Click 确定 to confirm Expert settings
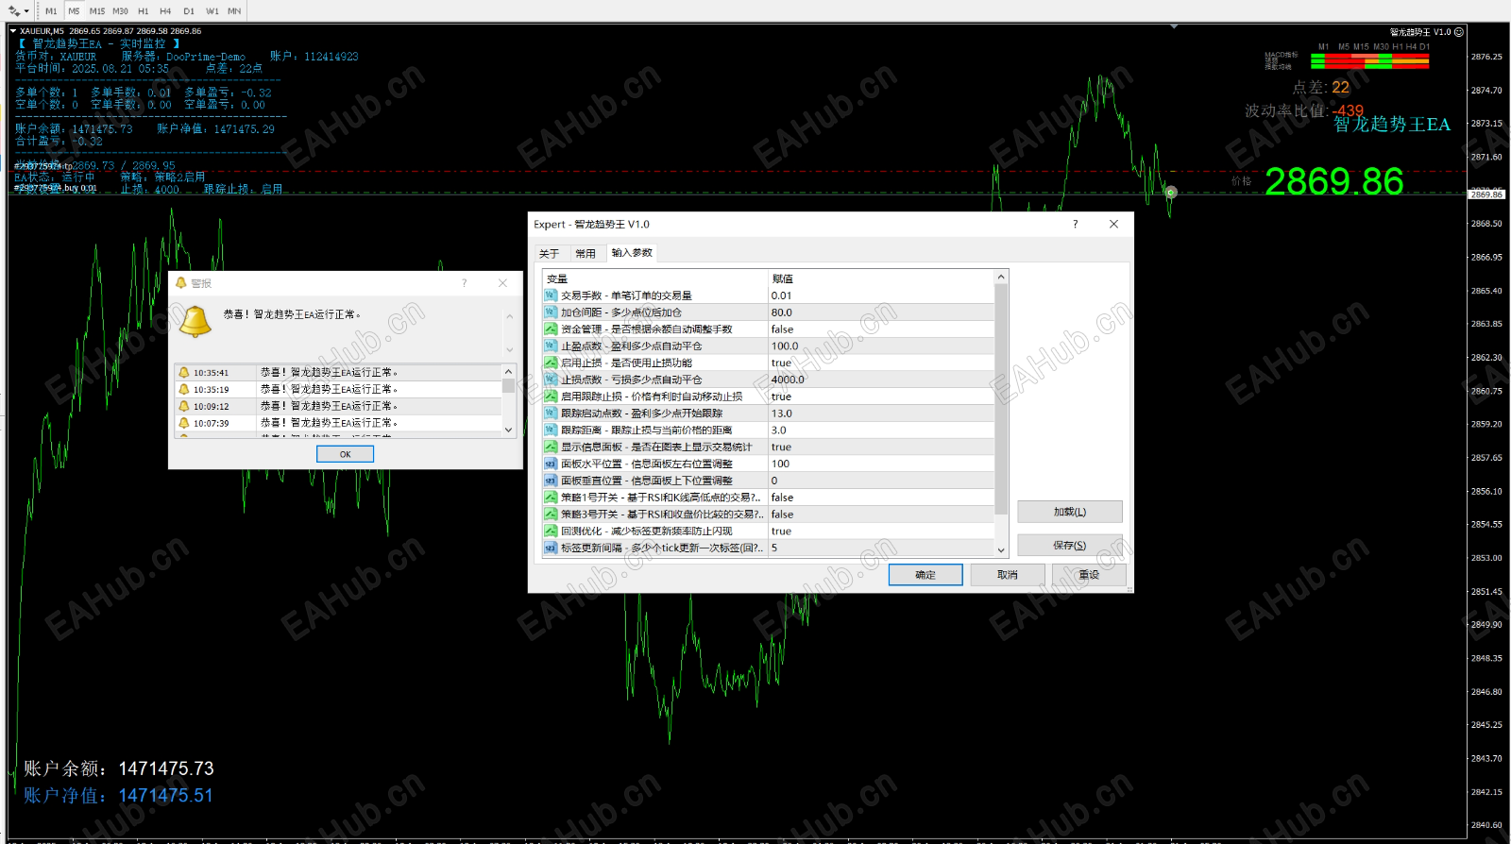Viewport: 1511px width, 844px height. 925,575
